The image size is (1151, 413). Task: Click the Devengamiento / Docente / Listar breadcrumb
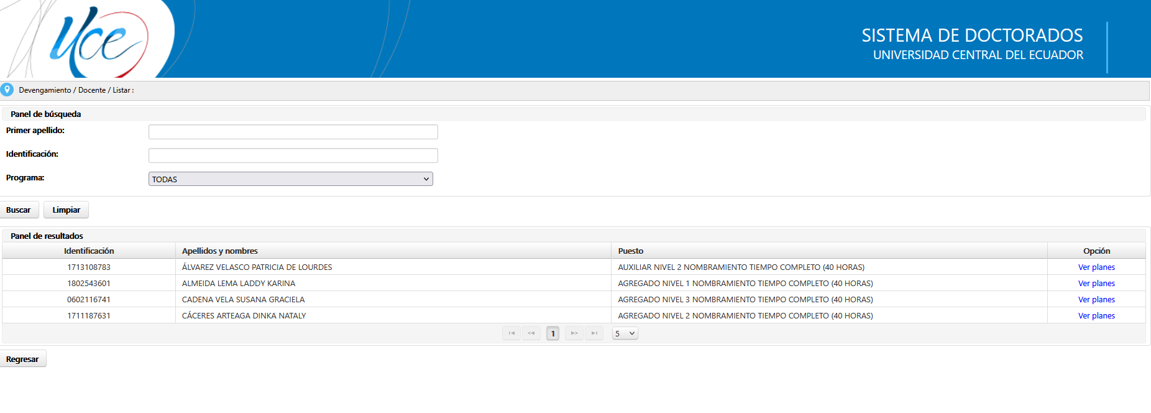coord(76,90)
